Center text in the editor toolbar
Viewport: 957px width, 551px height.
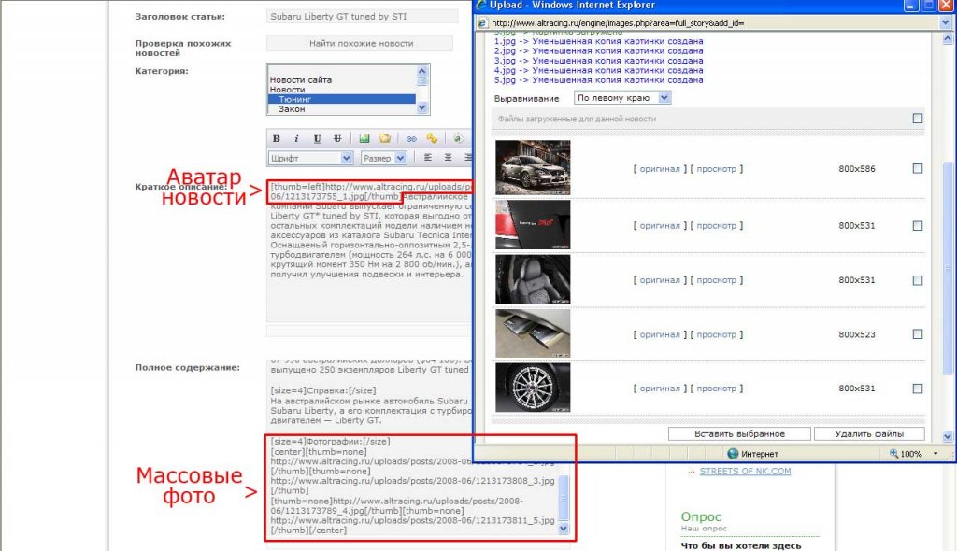click(x=448, y=158)
